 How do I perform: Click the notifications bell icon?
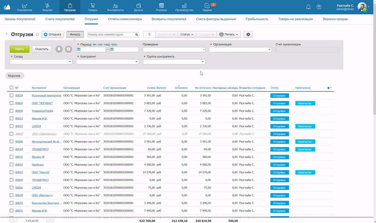(x=308, y=7)
